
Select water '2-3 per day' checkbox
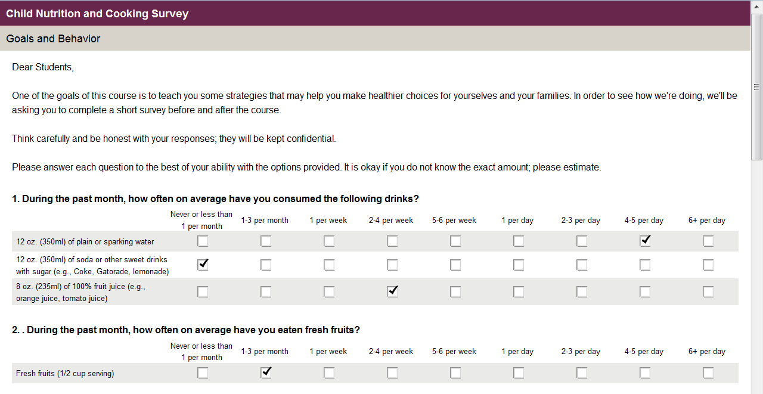tap(582, 241)
